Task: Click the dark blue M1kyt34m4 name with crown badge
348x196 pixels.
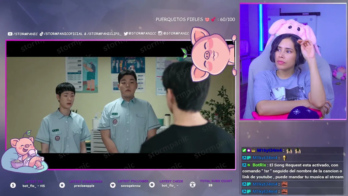Action: coord(269,150)
